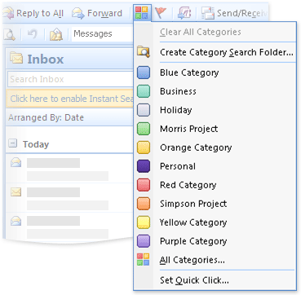Select Clear All Categories
This screenshot has height=295, width=301.
[x=201, y=32]
